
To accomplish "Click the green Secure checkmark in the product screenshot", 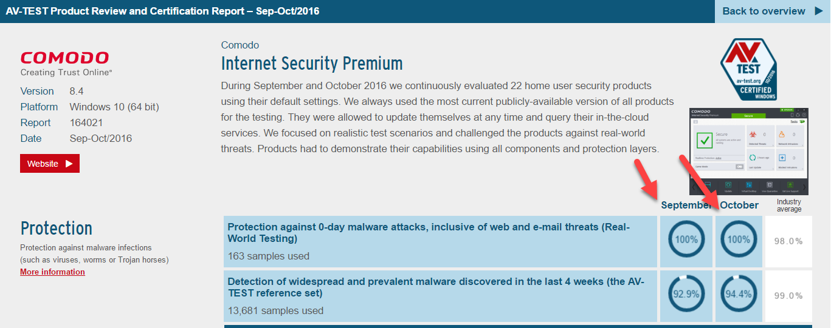I will (x=705, y=141).
